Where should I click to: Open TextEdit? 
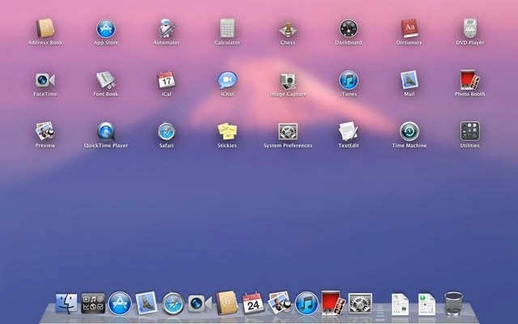click(348, 132)
